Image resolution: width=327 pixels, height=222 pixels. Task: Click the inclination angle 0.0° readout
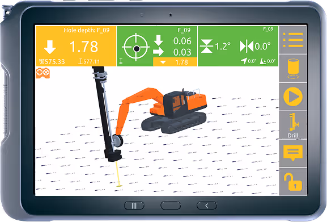pyautogui.click(x=267, y=61)
